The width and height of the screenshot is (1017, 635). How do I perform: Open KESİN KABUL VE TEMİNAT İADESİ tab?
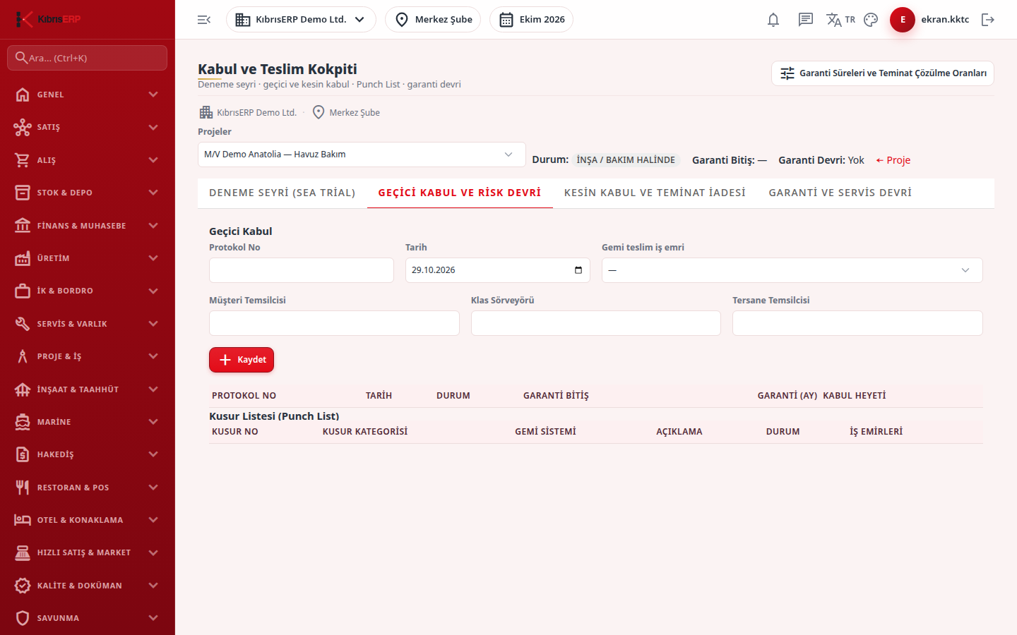[x=655, y=193]
